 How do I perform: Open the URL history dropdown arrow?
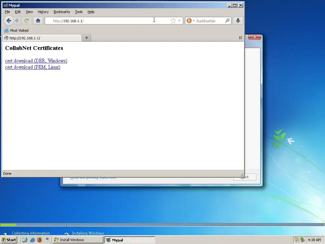(180, 21)
